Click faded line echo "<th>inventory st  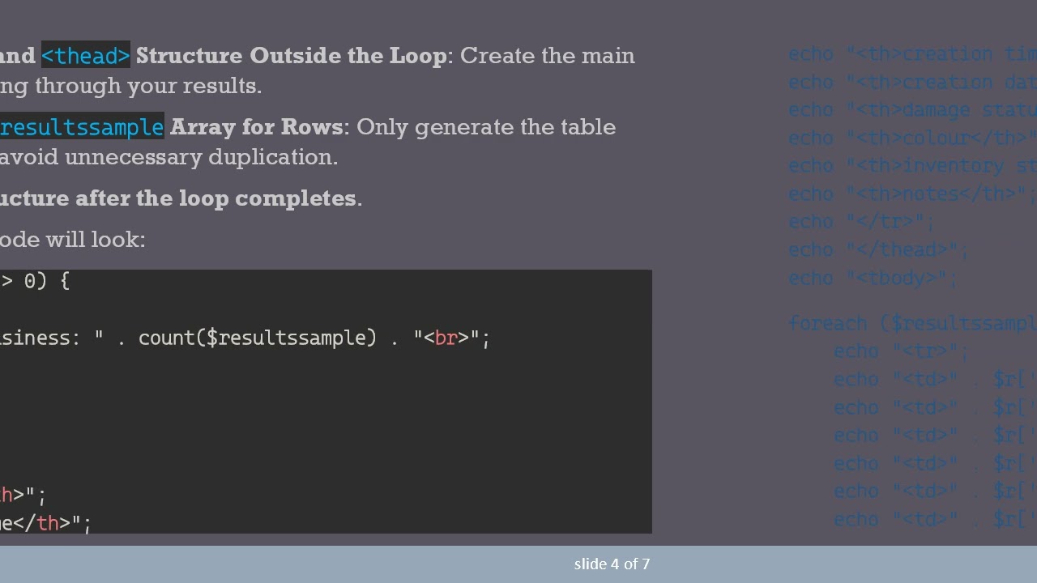tap(912, 166)
